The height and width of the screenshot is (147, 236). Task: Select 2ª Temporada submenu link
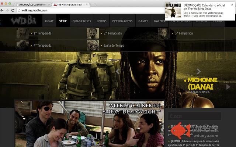point(113,33)
